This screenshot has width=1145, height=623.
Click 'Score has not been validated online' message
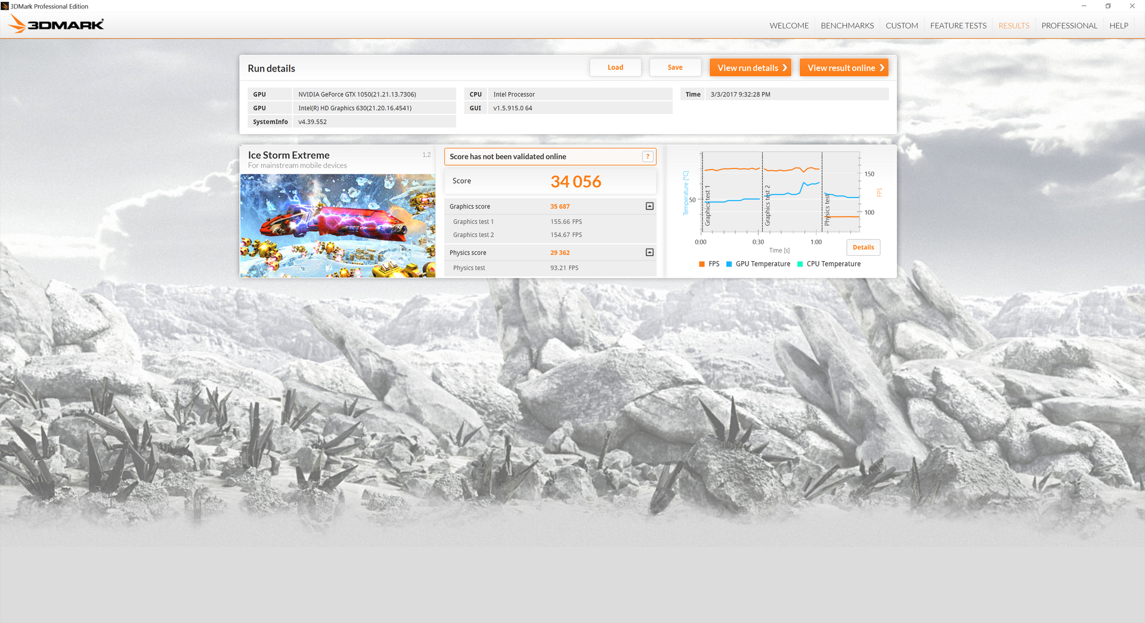click(x=508, y=157)
